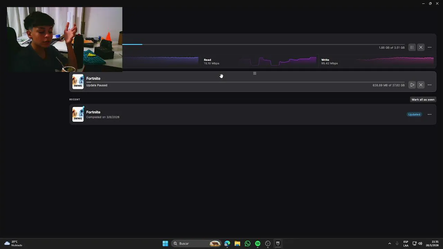
Task: Grab the queue reorder handle icon
Action: (x=255, y=73)
